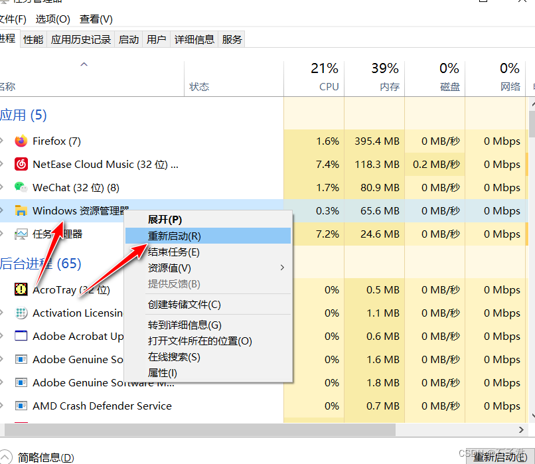Viewport: 535px width, 464px height.
Task: Open the 查看(V) menu
Action: tap(96, 19)
